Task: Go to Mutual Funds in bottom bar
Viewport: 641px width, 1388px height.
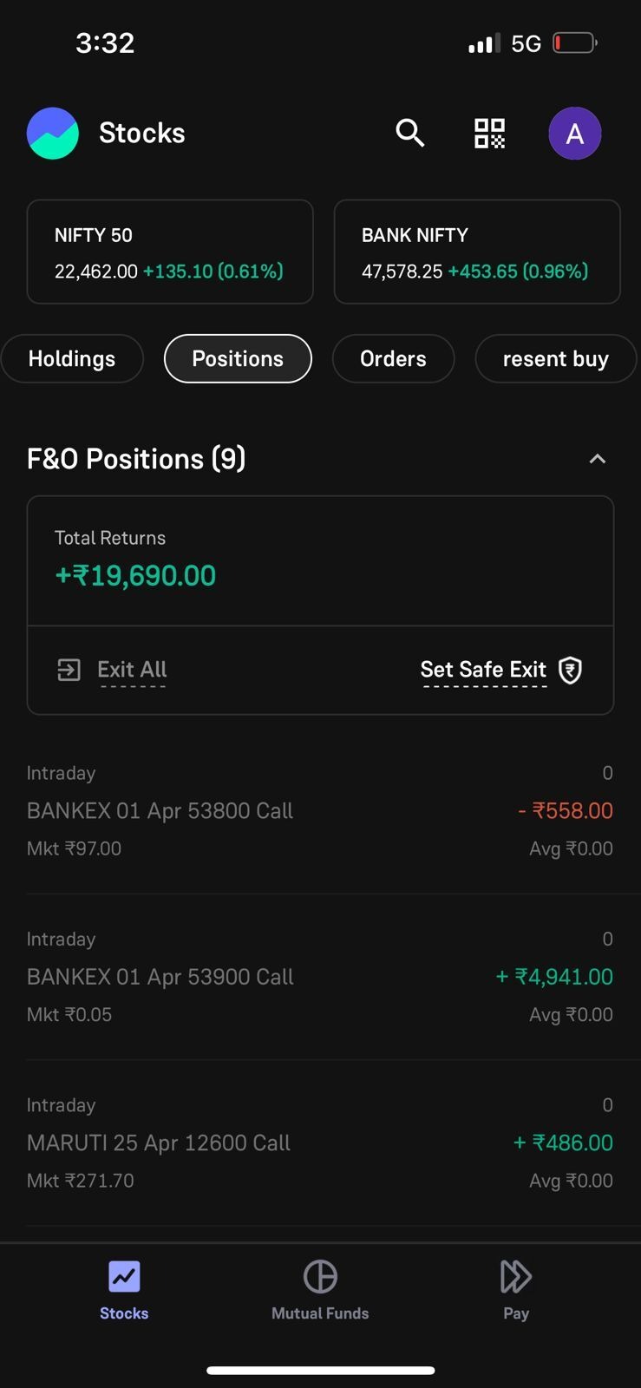Action: tap(320, 1290)
